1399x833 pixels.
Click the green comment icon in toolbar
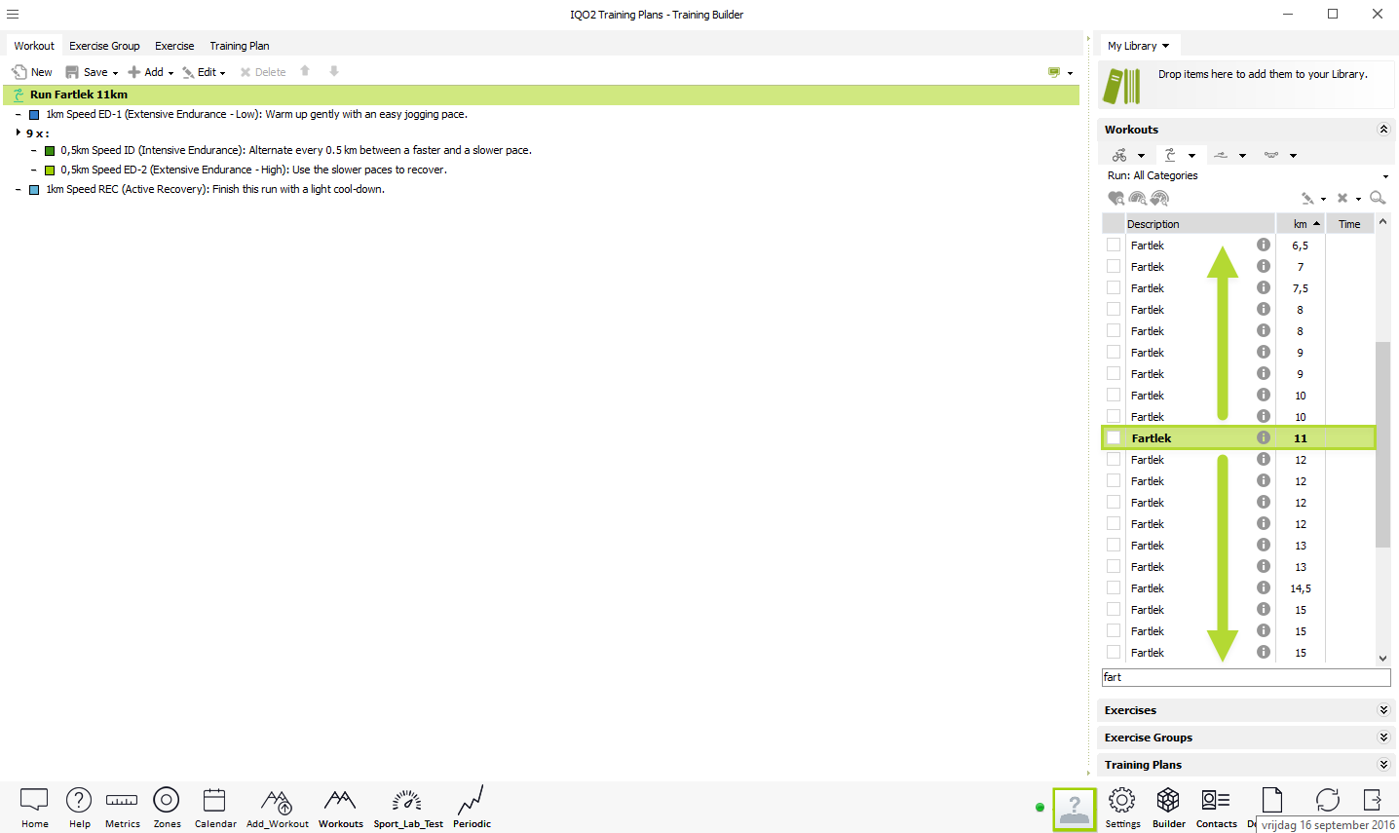[x=1054, y=72]
